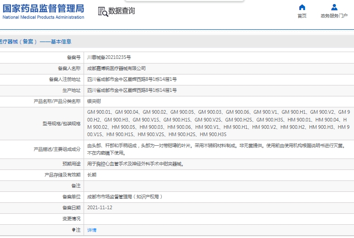Click the 备注 row label

pyautogui.click(x=76, y=185)
